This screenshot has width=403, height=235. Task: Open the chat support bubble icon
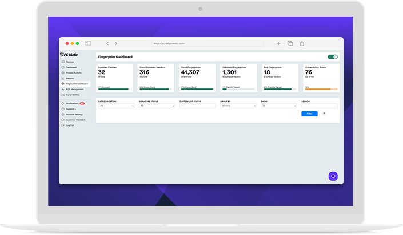point(333,176)
